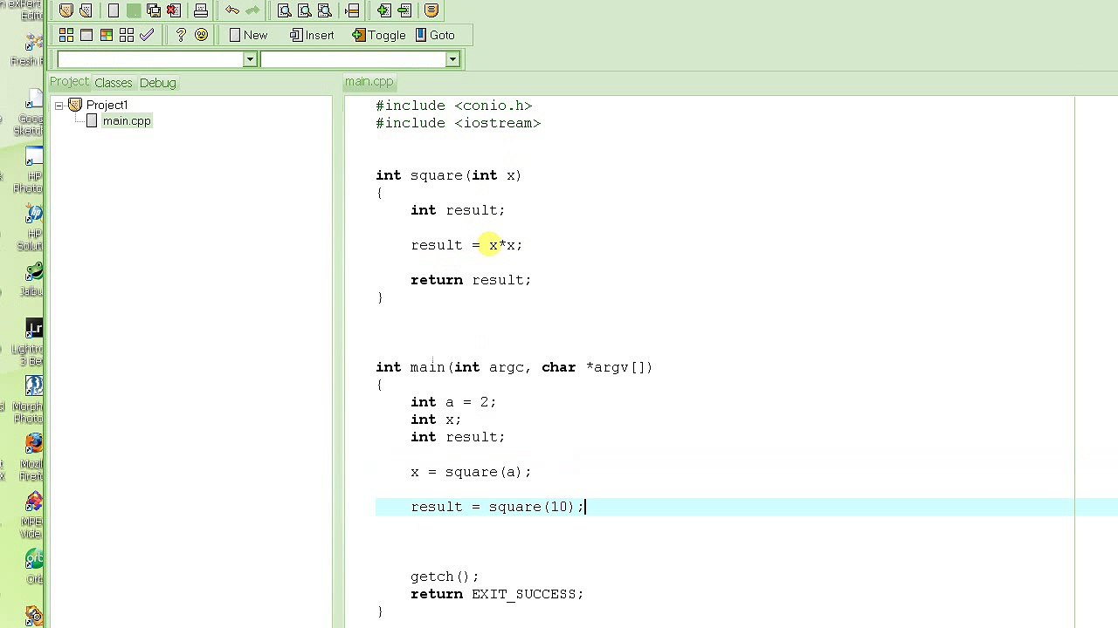
Task: Click the 'int square(int x)' declaration
Action: click(x=448, y=175)
